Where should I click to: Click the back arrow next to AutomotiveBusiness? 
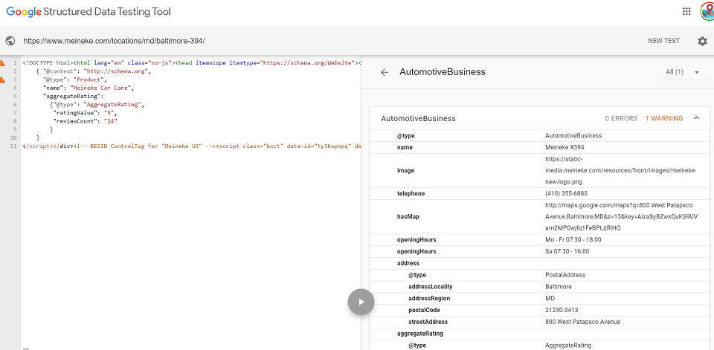pyautogui.click(x=385, y=72)
